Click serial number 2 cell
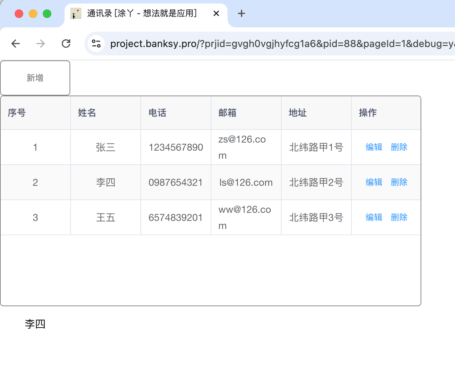Screen dimensions: 455x368 [35, 182]
